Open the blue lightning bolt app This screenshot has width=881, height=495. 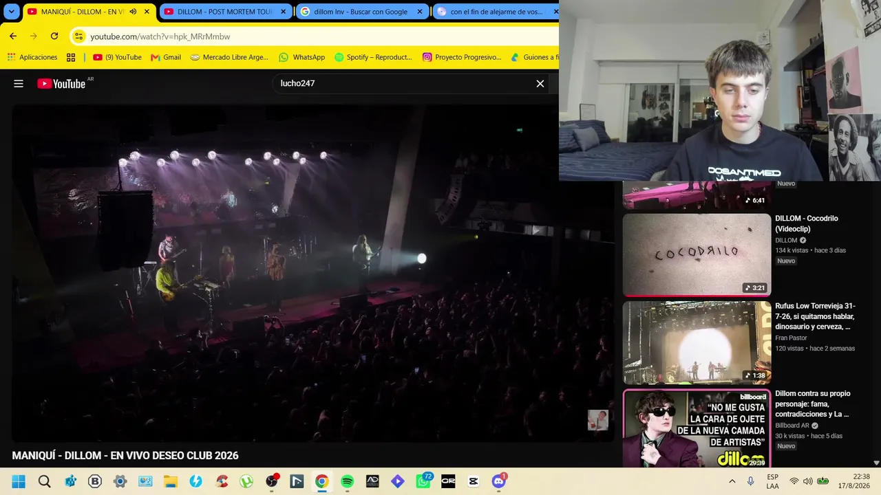(x=196, y=481)
